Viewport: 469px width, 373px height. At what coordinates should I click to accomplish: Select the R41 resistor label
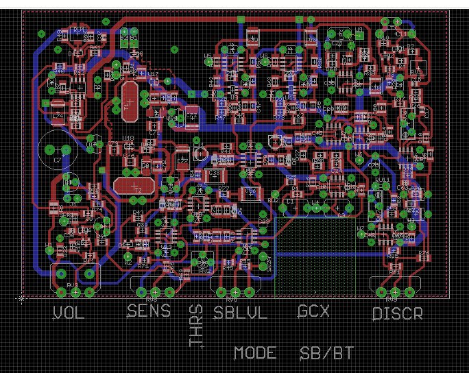226,152
